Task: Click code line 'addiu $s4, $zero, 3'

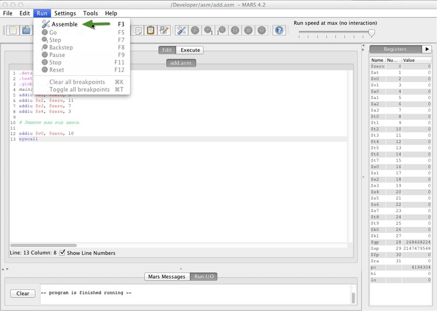Action: coord(45,112)
